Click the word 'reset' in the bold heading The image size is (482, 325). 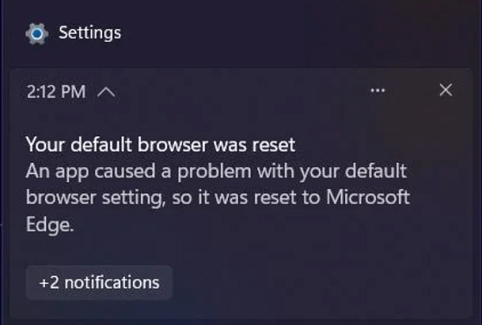(273, 144)
